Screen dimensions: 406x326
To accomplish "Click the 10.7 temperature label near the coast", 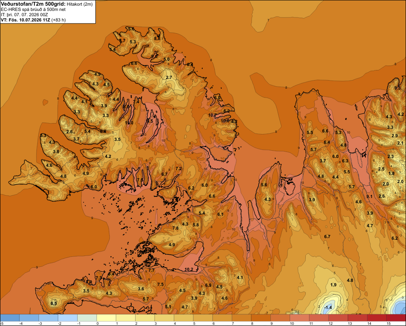I will (x=212, y=115).
